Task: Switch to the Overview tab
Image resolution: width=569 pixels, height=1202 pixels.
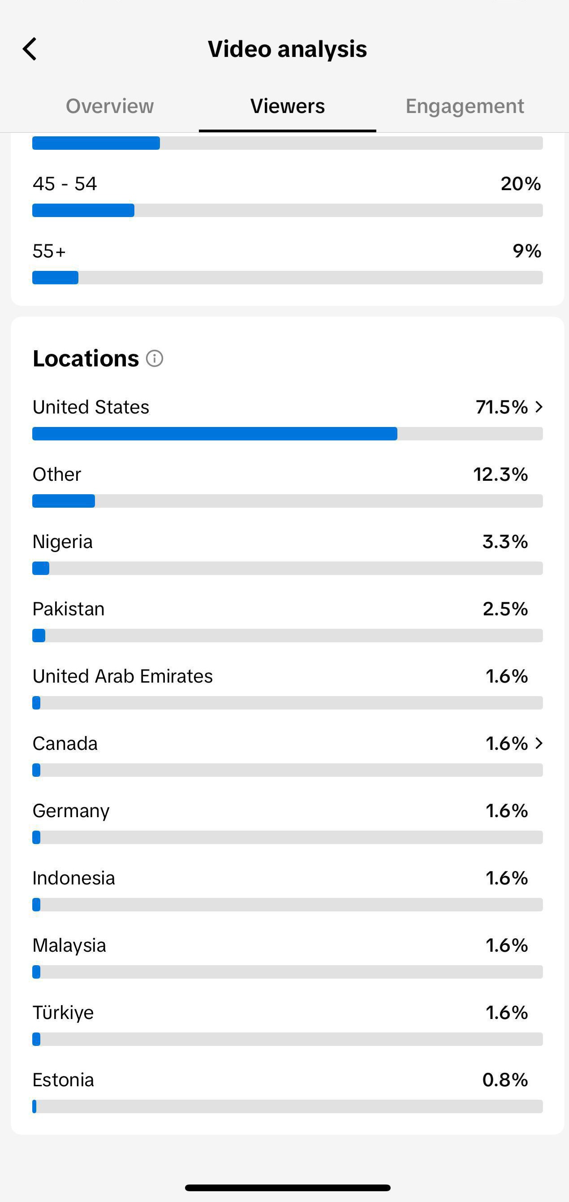Action: click(x=109, y=106)
